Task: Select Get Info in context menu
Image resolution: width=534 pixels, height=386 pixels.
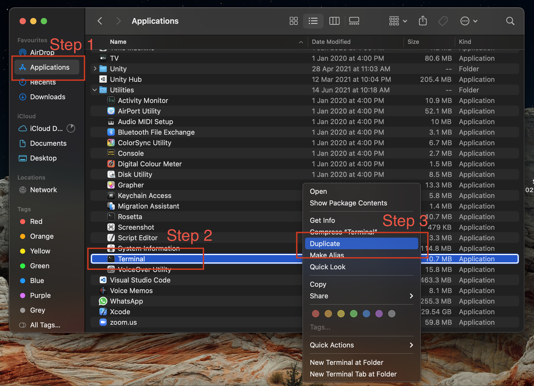Action: click(x=322, y=220)
